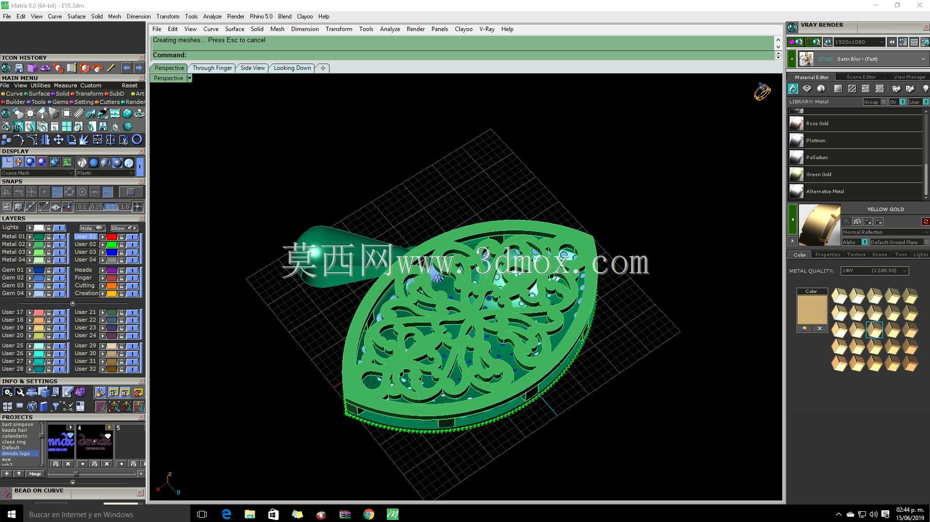Go forward in Icon History with right arrow
930x522 pixels.
point(139,68)
